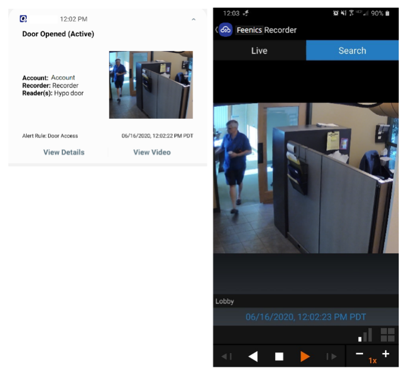Go back using the header chevron

click(x=216, y=30)
